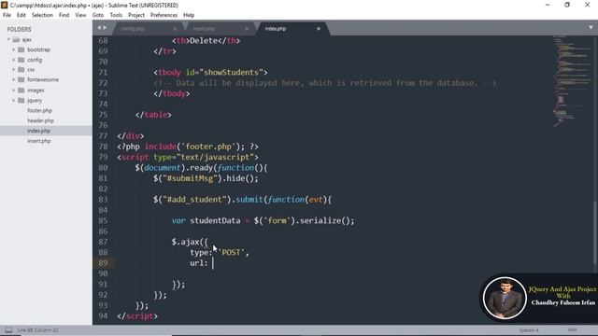
Task: Open footer.php in the sidebar
Action: 39,110
